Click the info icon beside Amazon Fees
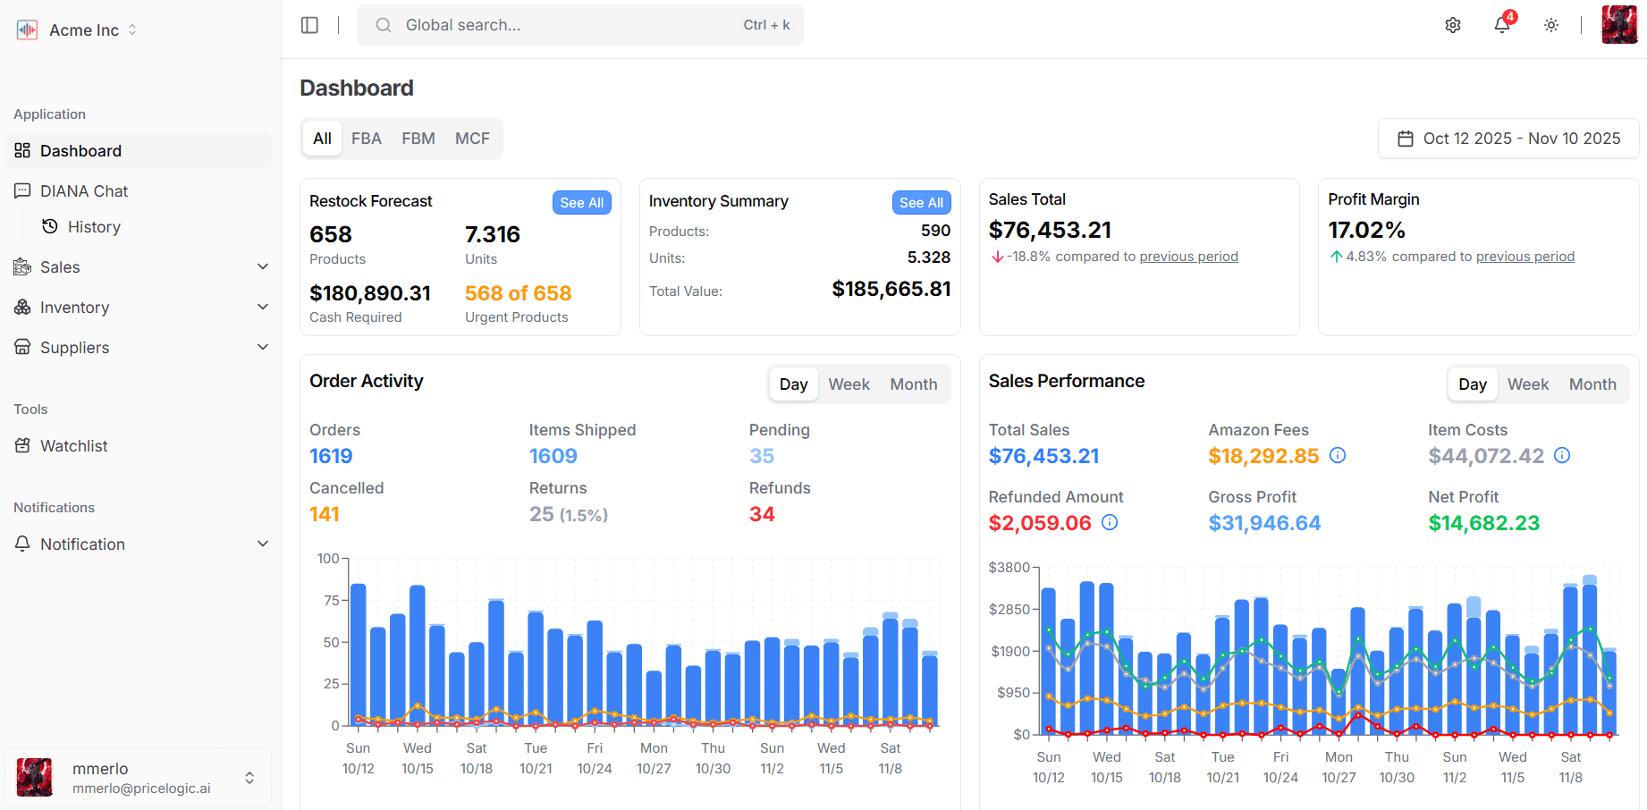The height and width of the screenshot is (810, 1647). pos(1338,456)
